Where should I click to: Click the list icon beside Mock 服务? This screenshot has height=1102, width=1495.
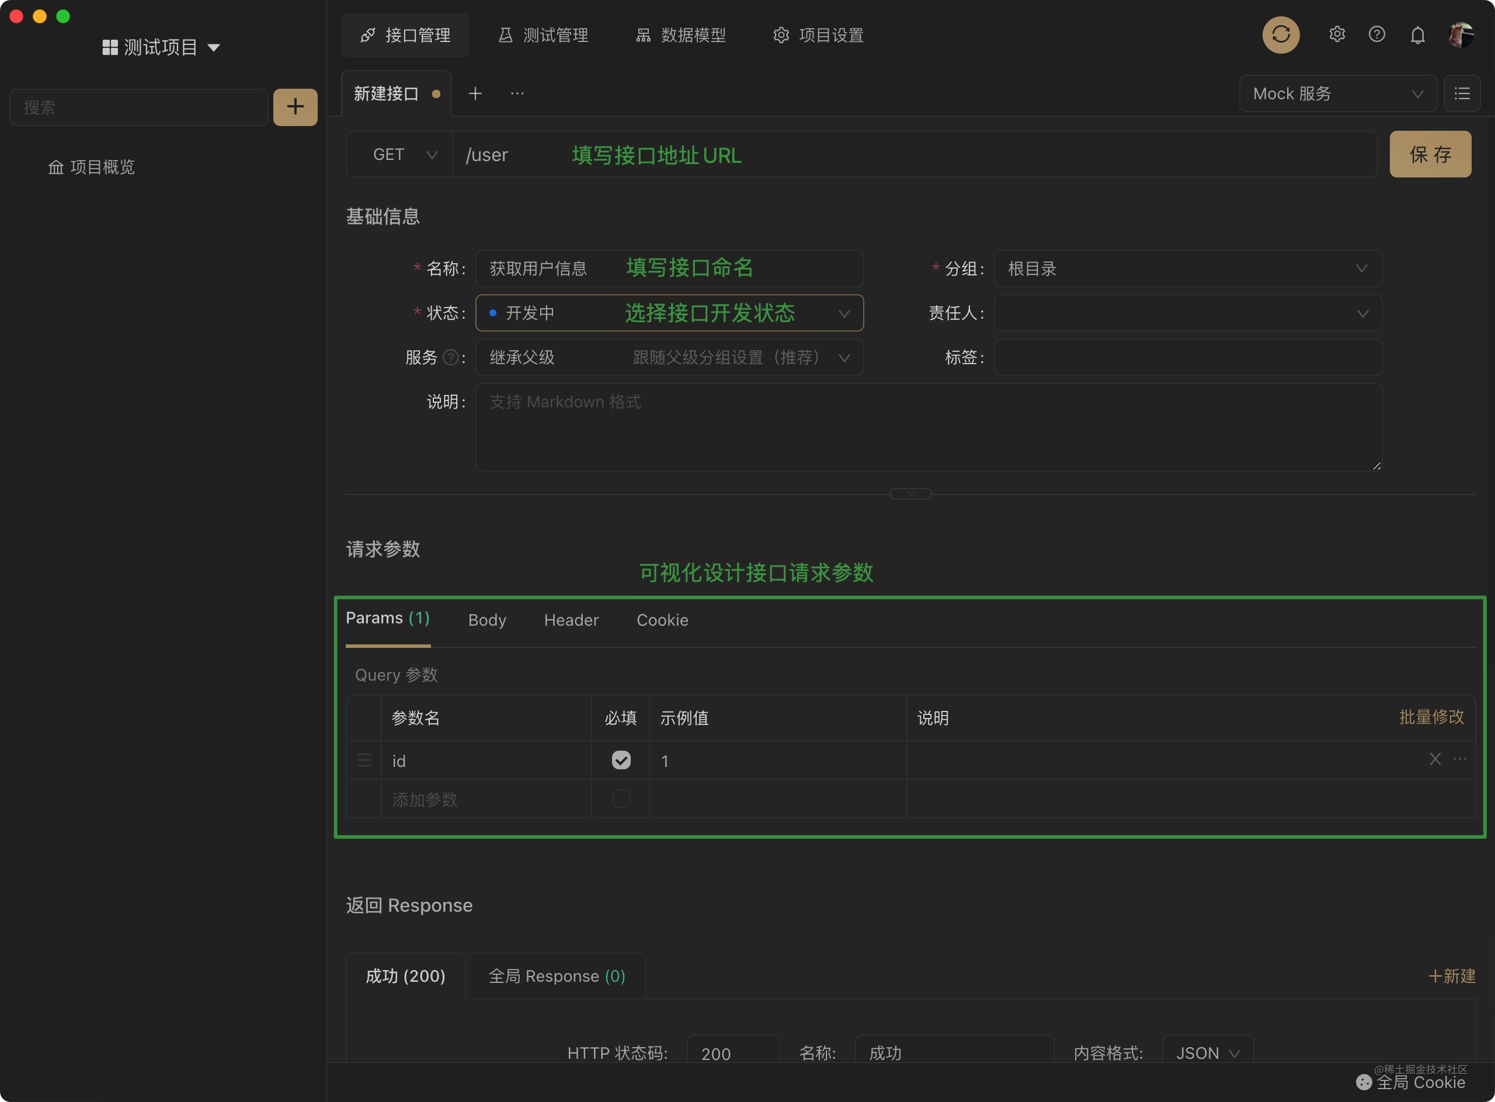pyautogui.click(x=1462, y=93)
